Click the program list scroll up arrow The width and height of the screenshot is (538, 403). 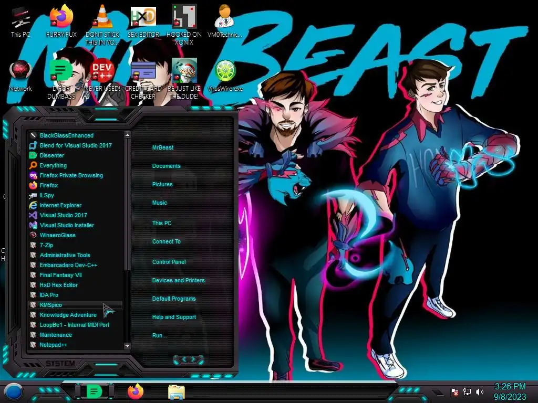point(127,135)
